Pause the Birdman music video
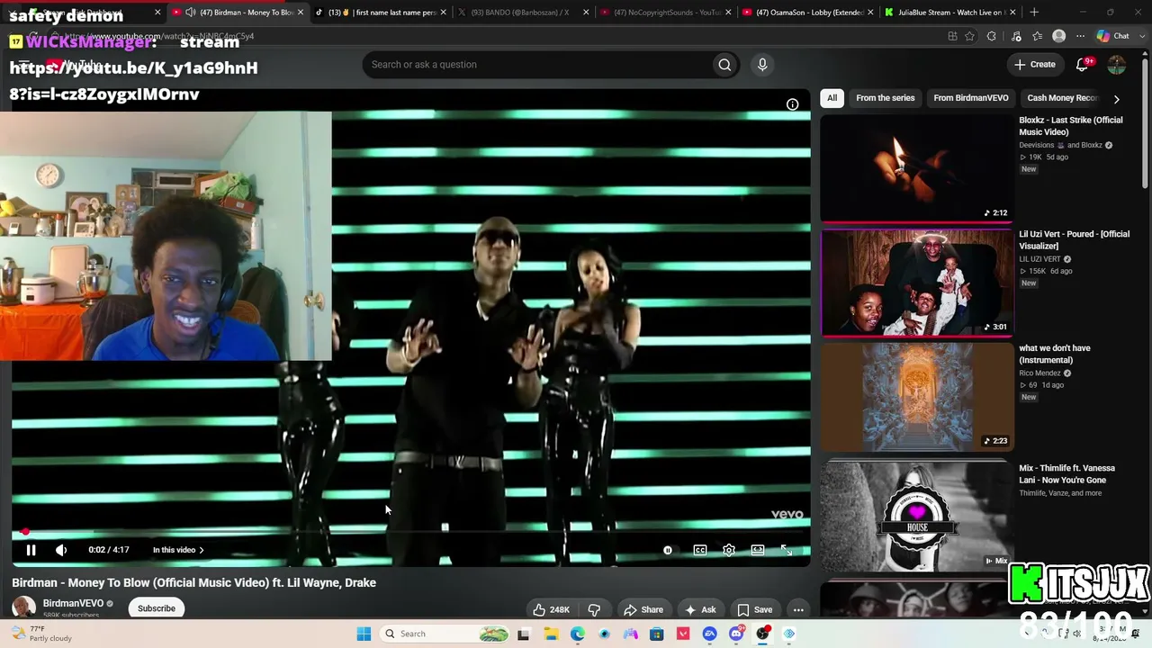This screenshot has height=648, width=1152. (x=31, y=550)
